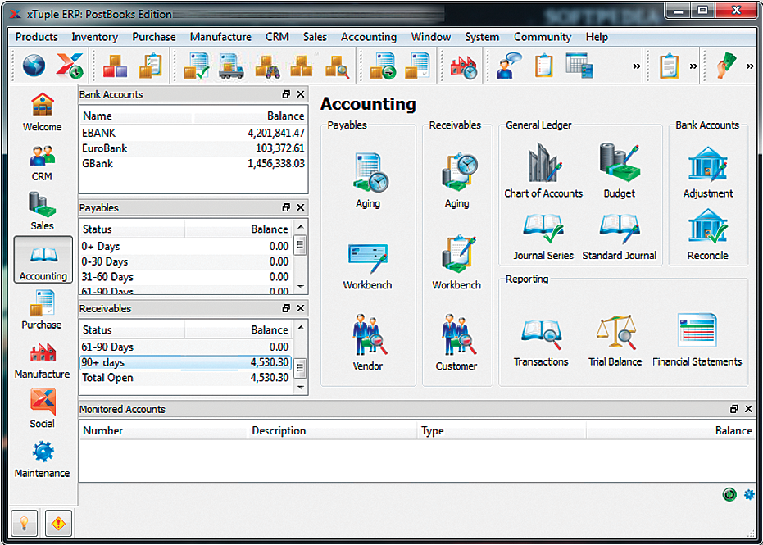Click the hand holding cash toolbar icon
Screen dimensions: 763x545
click(728, 66)
